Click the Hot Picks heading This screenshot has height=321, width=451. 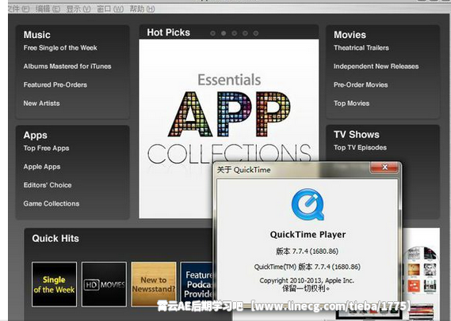coord(169,32)
